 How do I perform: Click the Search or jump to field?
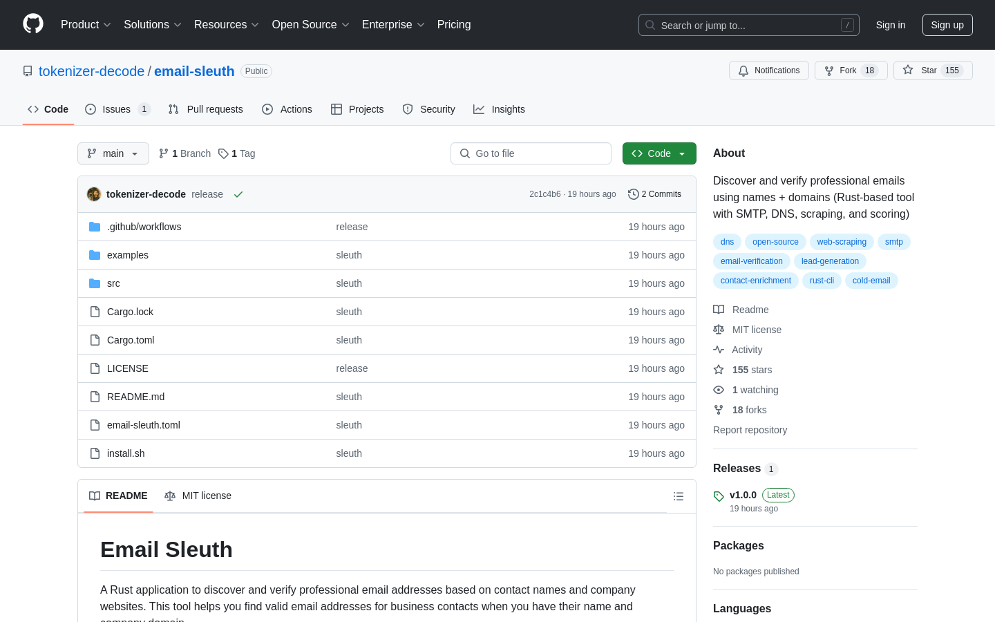coord(749,25)
